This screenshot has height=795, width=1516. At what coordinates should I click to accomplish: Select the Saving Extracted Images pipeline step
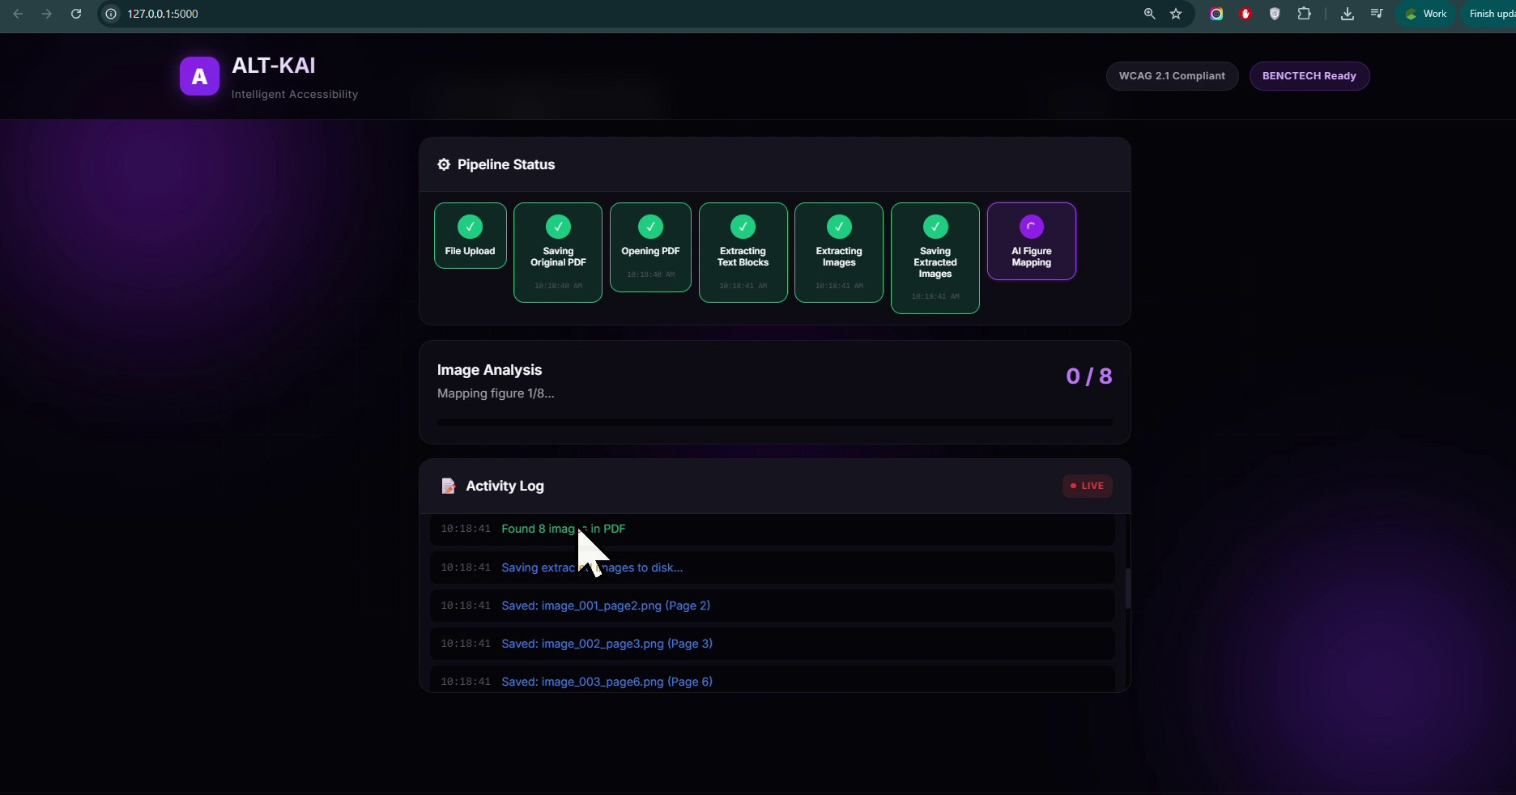[935, 258]
